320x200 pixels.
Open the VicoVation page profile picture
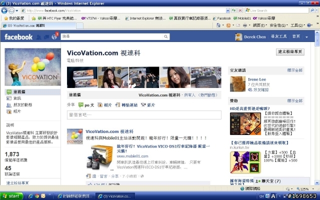tap(32, 67)
